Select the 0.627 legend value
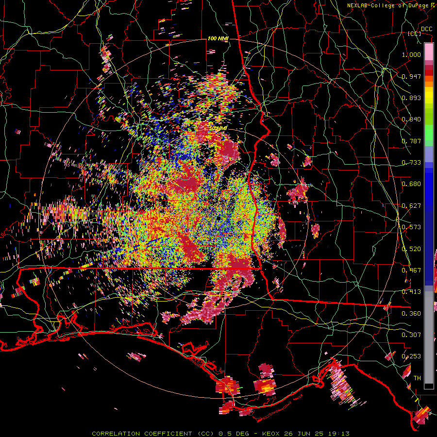This screenshot has width=437, height=437. click(x=411, y=206)
